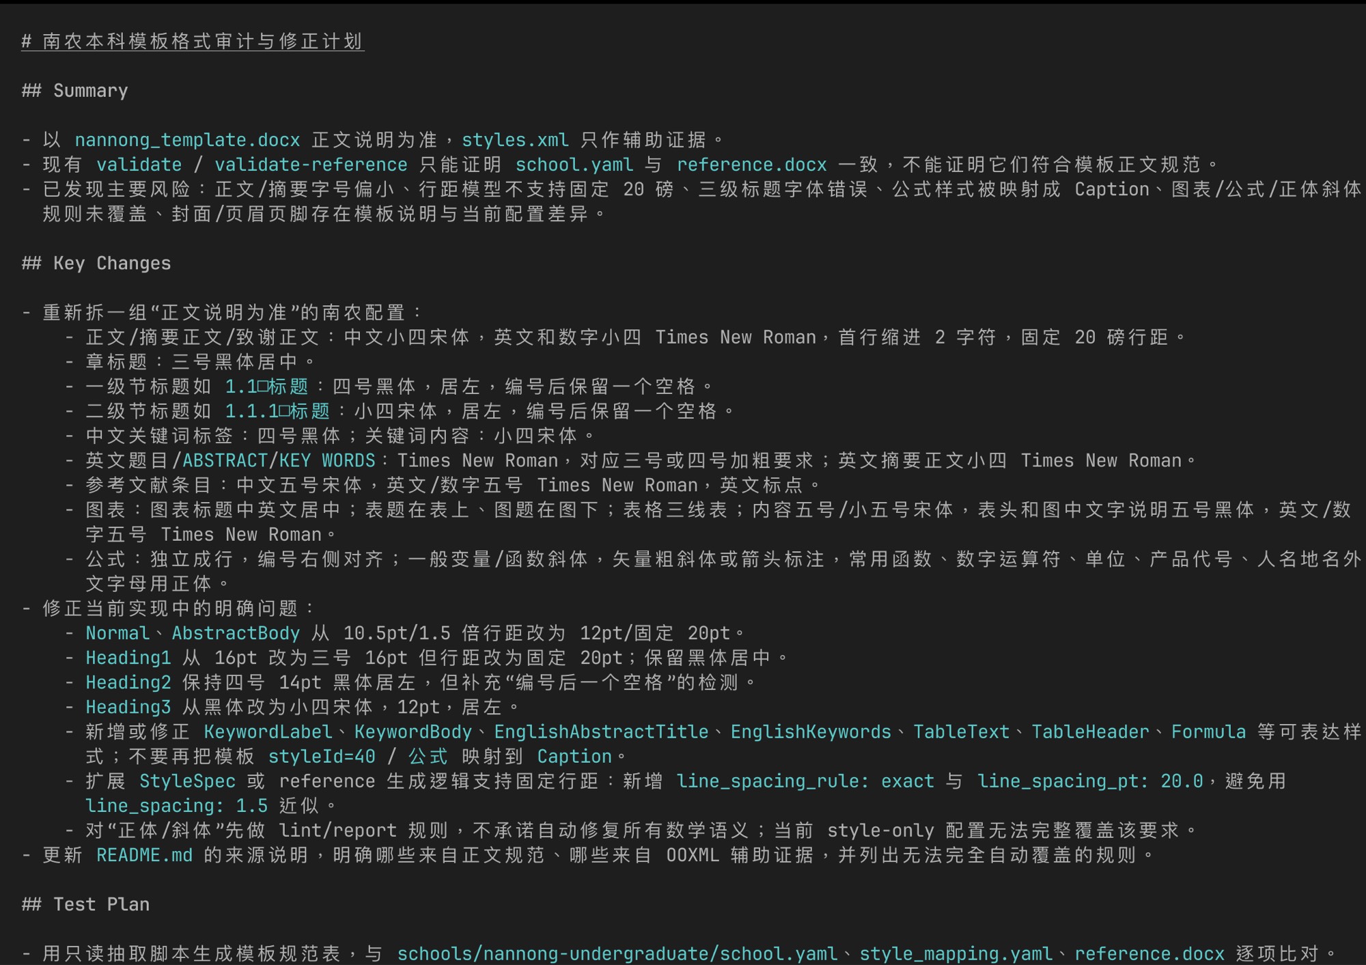Click the EnglishAbstractTitle style name
Screen dimensions: 1366x965
click(601, 731)
